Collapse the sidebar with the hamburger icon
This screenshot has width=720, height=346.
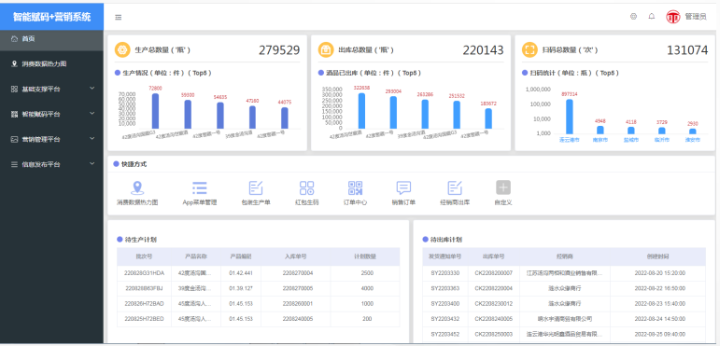(x=118, y=18)
